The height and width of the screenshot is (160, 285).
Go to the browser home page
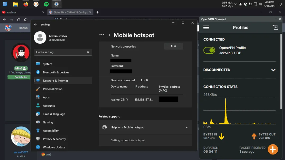26,20
